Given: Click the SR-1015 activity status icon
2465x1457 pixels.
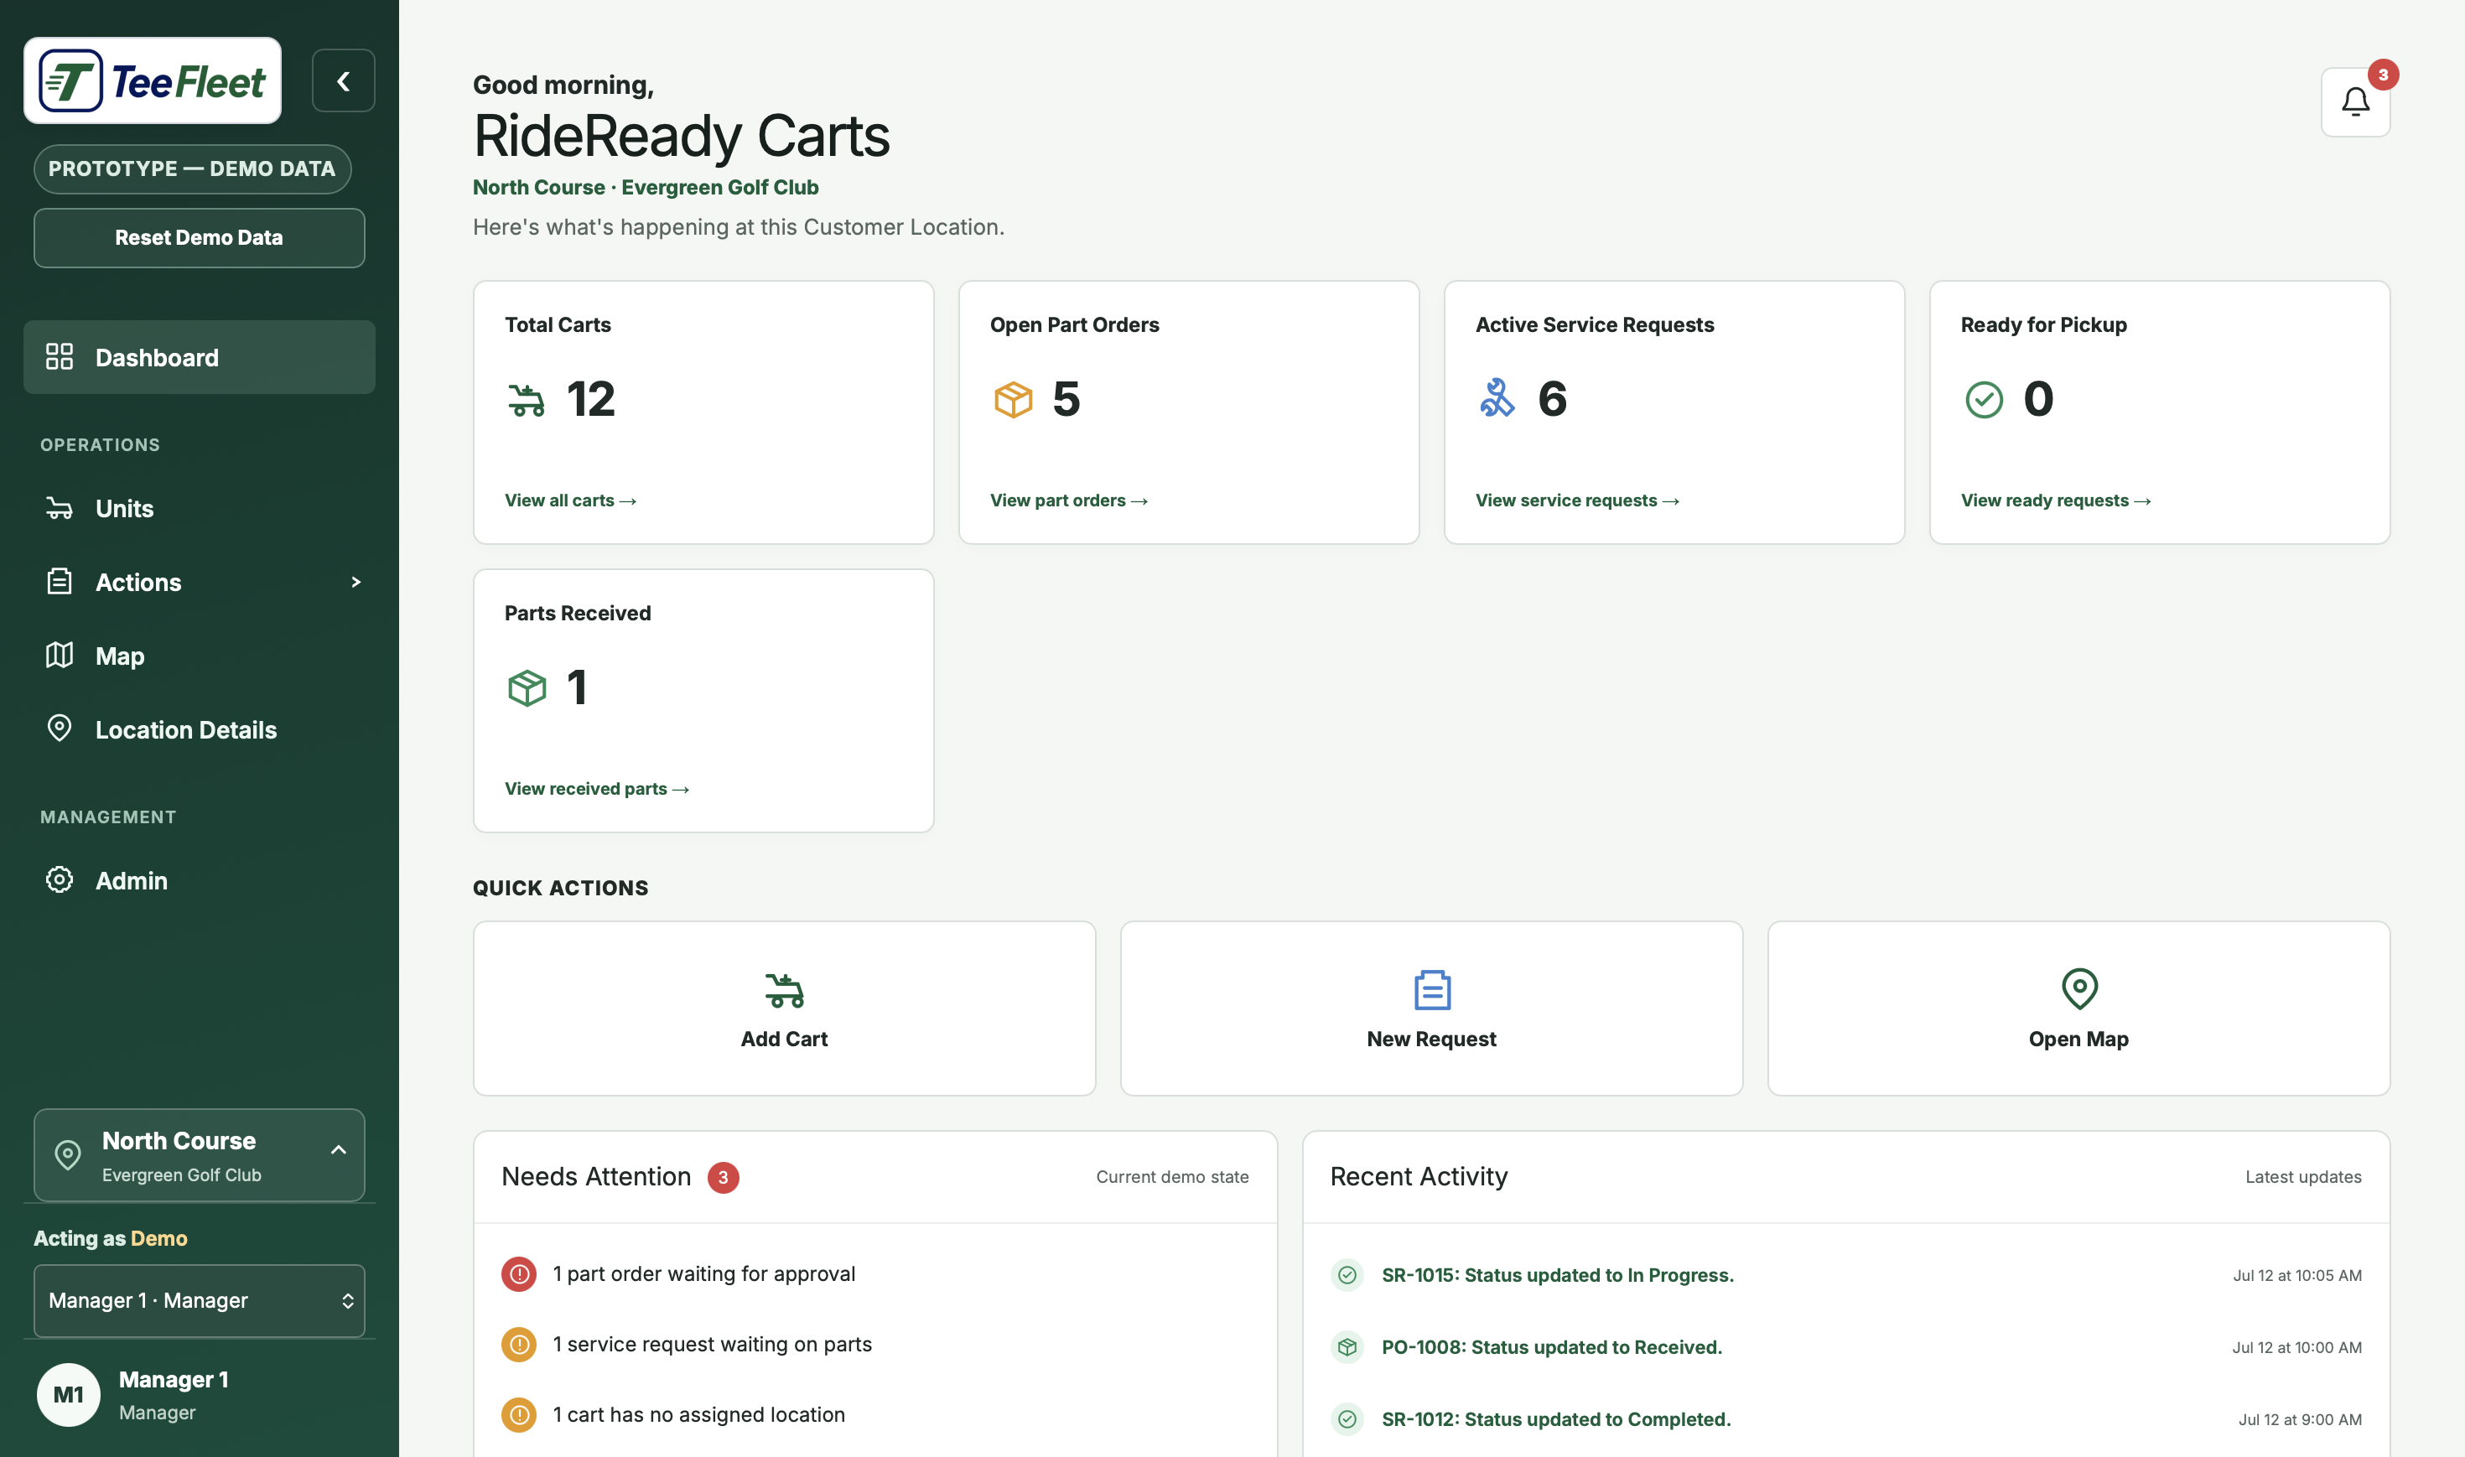Looking at the screenshot, I should [x=1347, y=1275].
